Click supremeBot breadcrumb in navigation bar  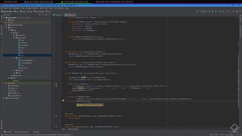pyautogui.click(x=7, y=11)
